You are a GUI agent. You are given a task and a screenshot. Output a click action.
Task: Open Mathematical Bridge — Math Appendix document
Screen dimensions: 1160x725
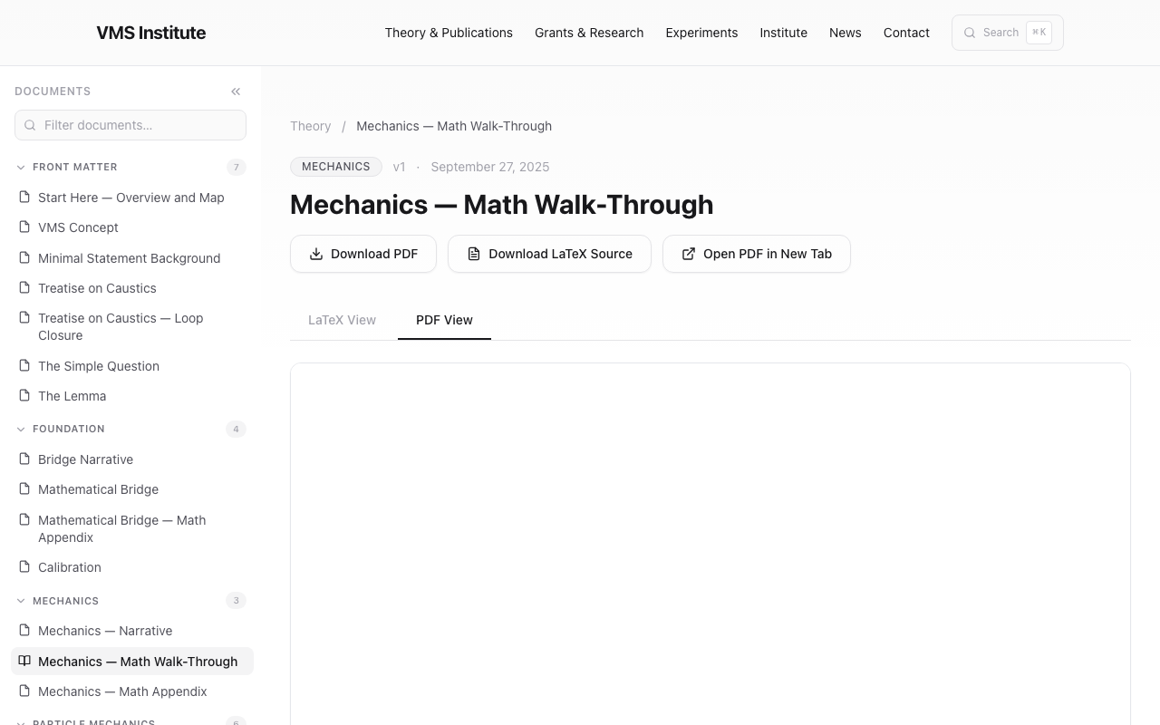[132, 528]
